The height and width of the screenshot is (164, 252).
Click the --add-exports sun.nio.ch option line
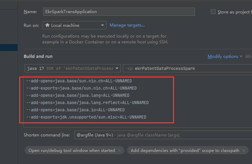82,88
